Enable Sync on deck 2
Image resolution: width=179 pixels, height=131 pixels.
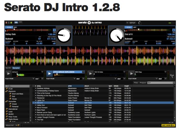coord(129,27)
